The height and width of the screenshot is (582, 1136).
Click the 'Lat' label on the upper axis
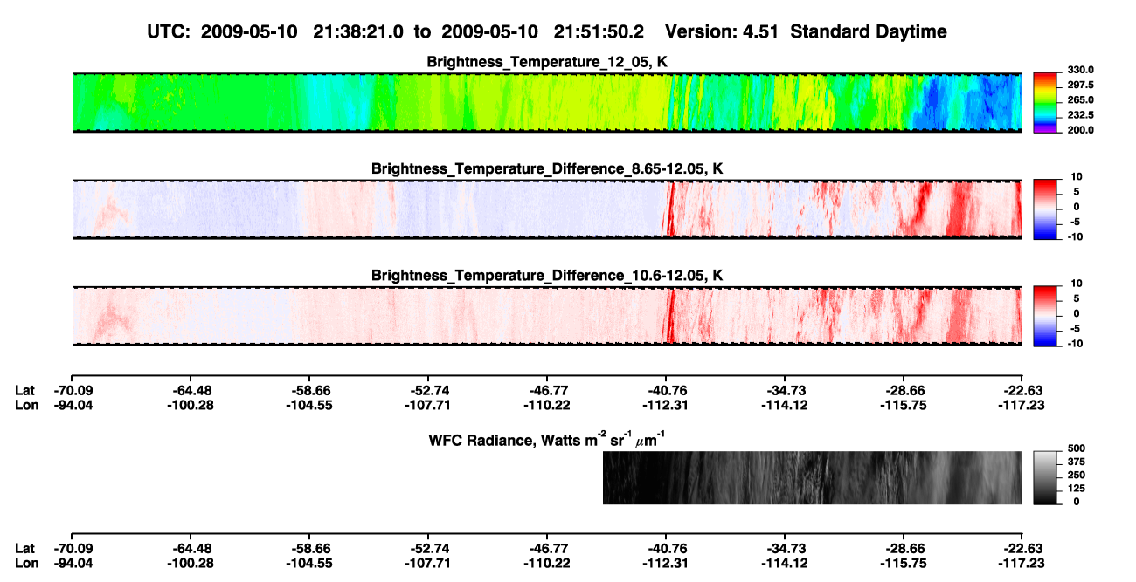pyautogui.click(x=24, y=391)
